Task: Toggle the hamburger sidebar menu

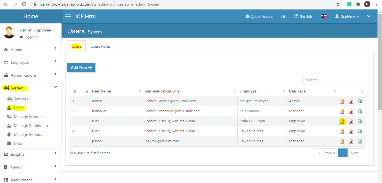Action: coord(68,16)
